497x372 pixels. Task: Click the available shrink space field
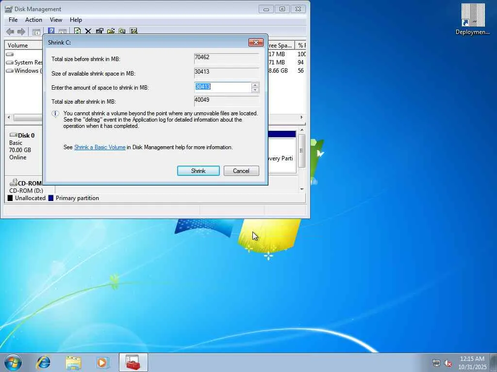point(227,73)
